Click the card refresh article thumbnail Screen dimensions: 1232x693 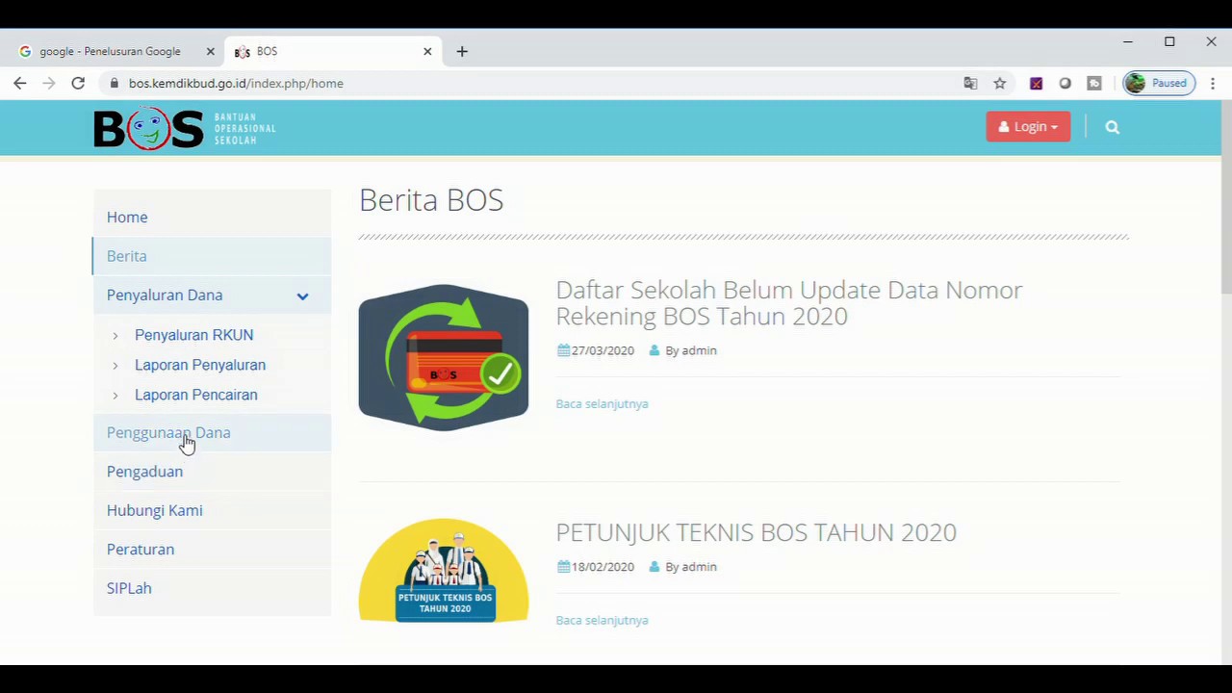pos(444,357)
